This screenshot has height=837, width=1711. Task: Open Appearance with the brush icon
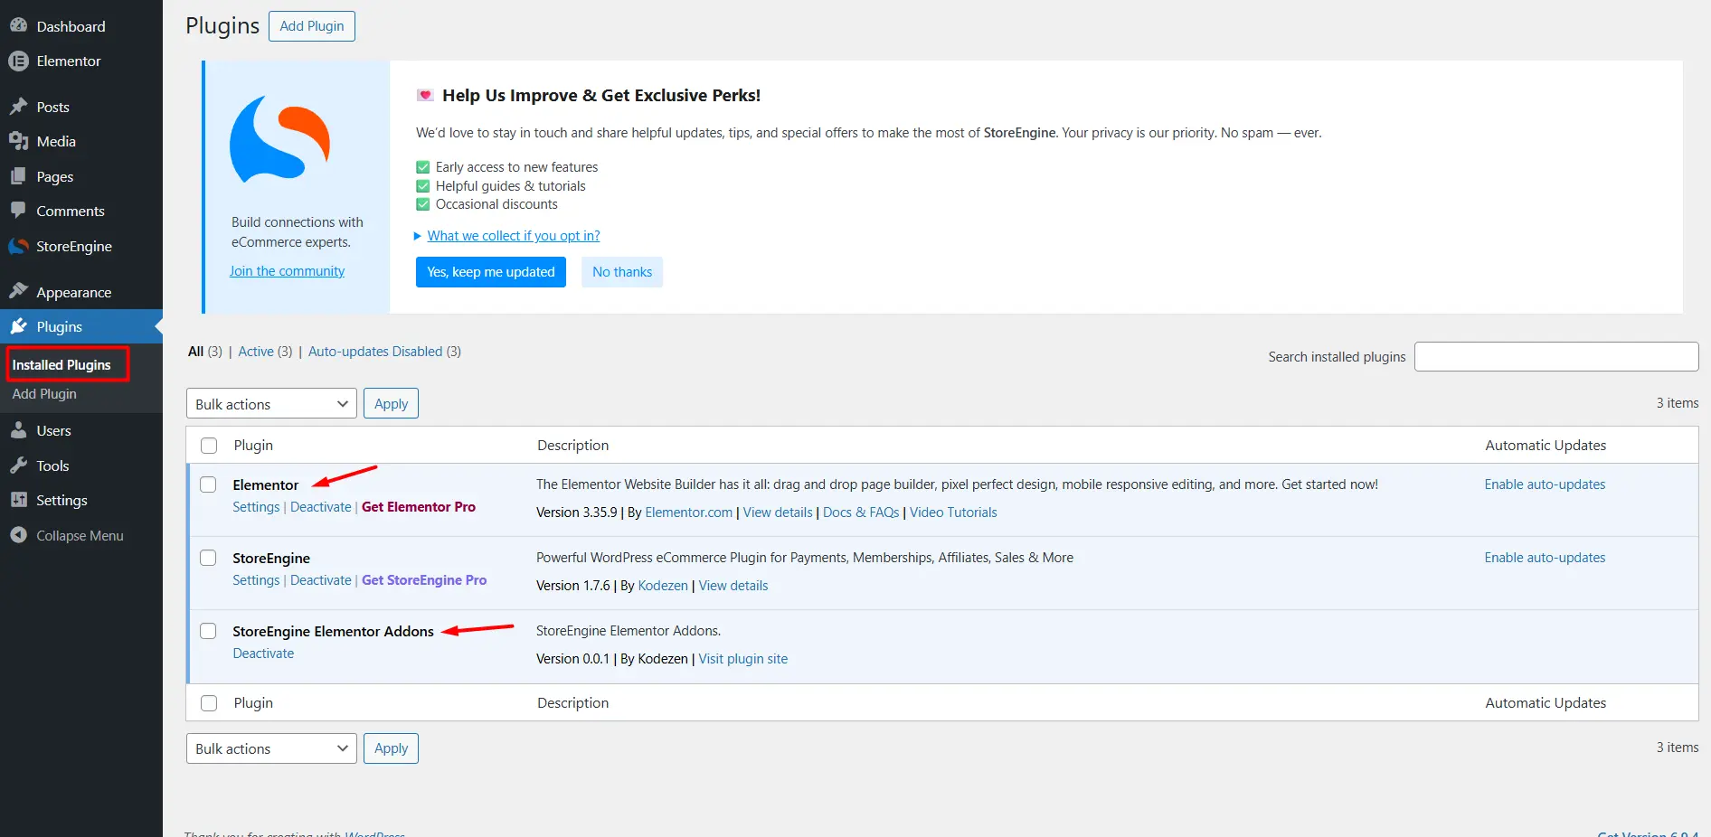click(20, 291)
